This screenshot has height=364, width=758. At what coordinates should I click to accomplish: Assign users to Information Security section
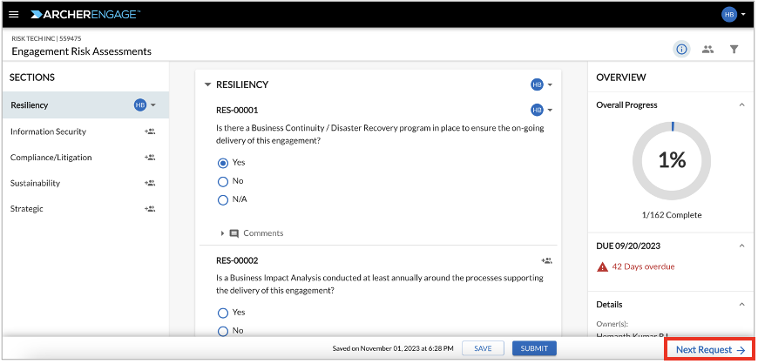150,131
